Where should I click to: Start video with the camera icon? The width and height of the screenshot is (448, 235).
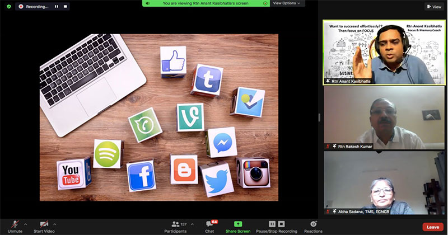44,224
